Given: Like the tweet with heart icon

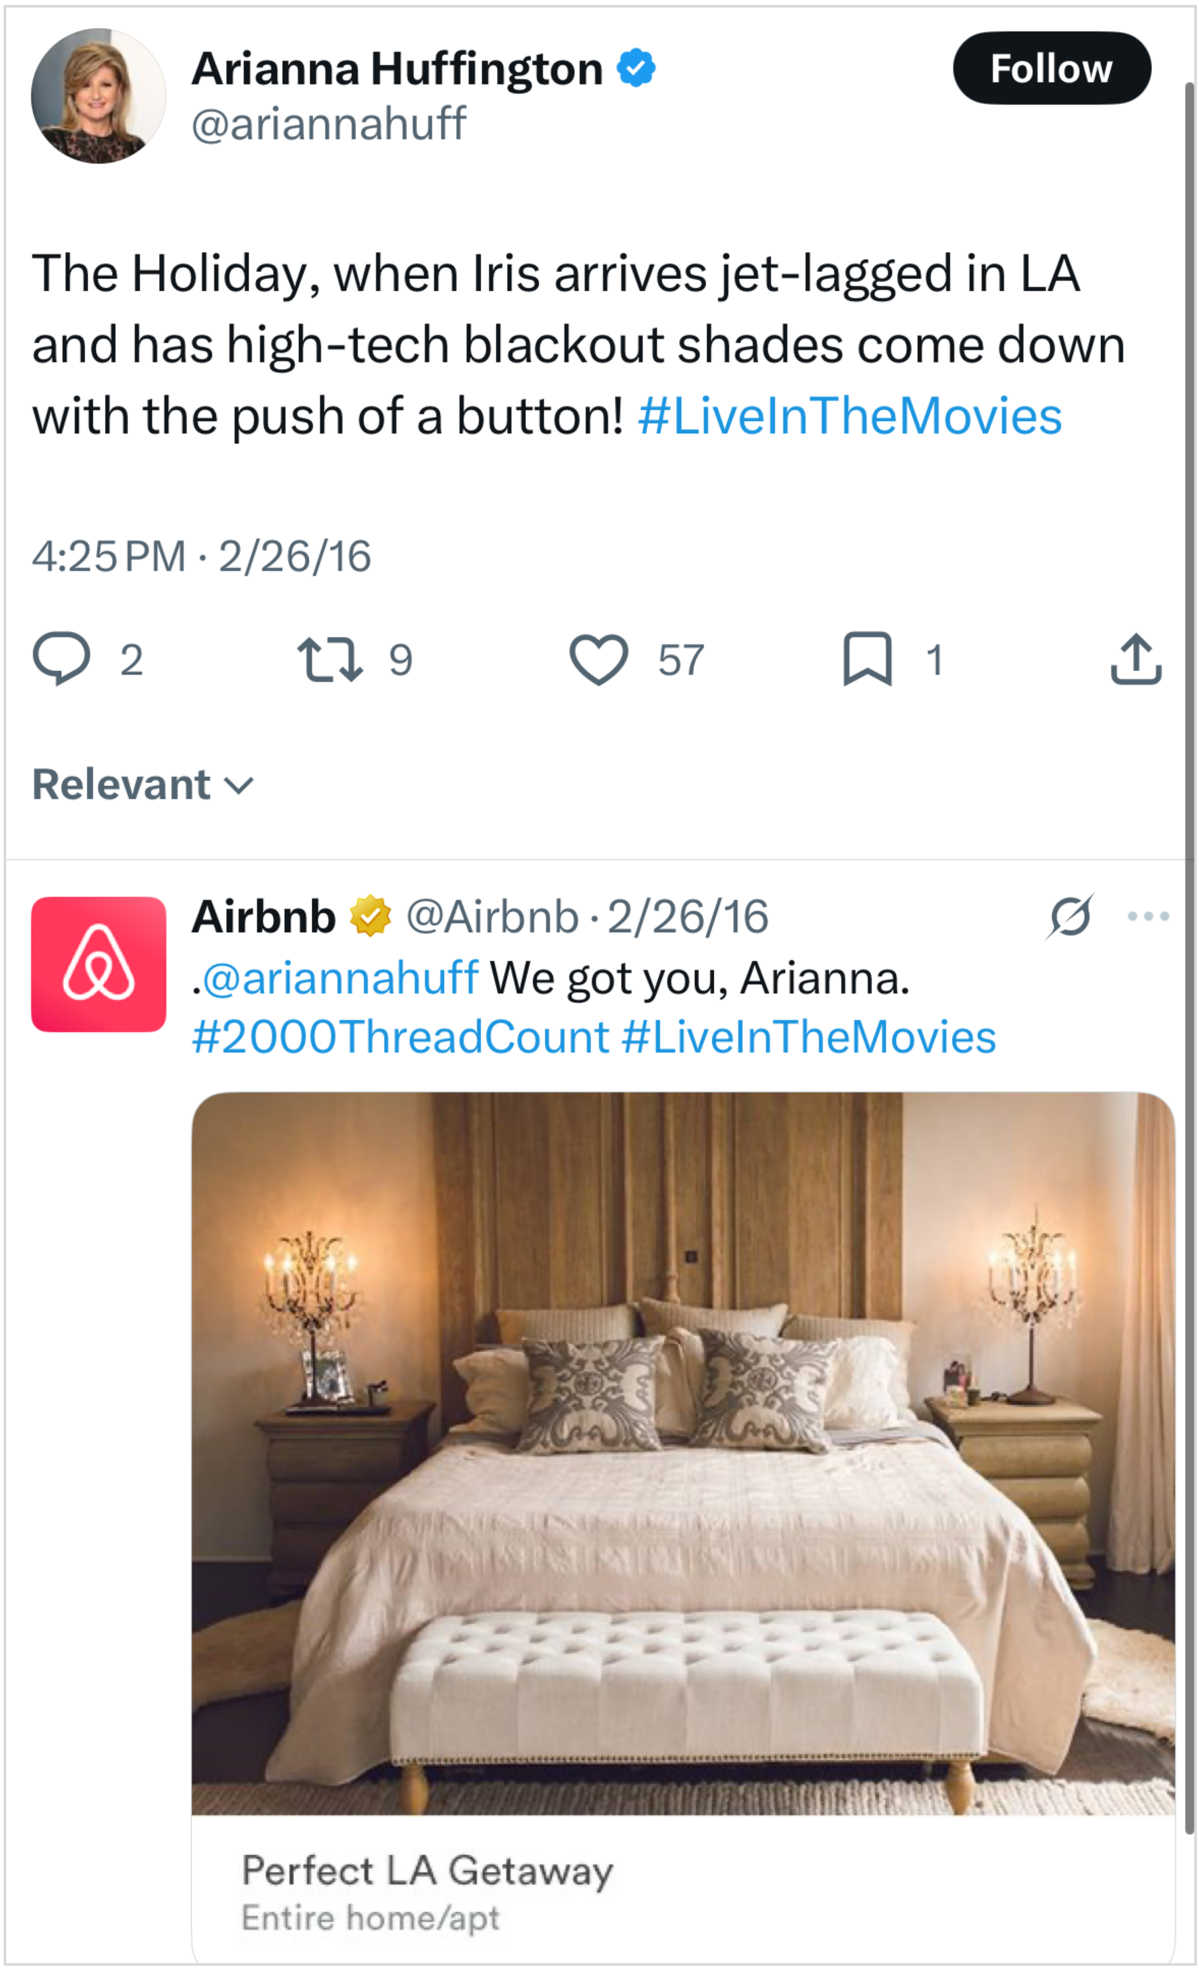Looking at the screenshot, I should tap(598, 660).
